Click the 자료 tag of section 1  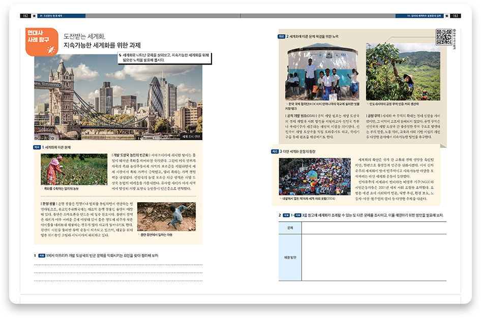(37, 147)
